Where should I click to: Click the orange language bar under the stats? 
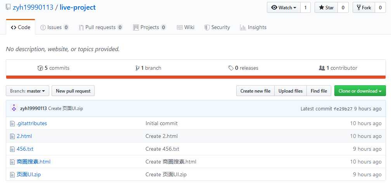coord(196,77)
